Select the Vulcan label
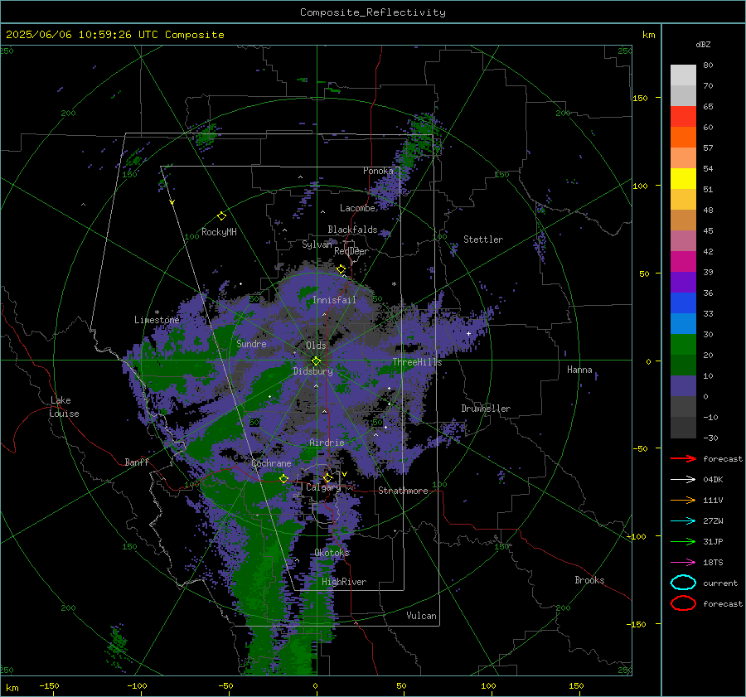This screenshot has height=697, width=746. [421, 616]
